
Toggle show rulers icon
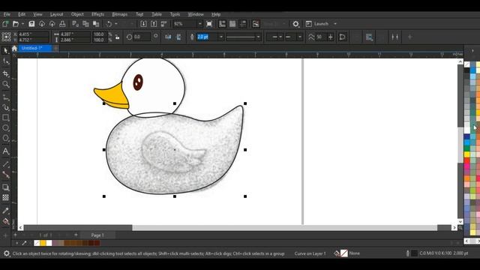coord(222,24)
